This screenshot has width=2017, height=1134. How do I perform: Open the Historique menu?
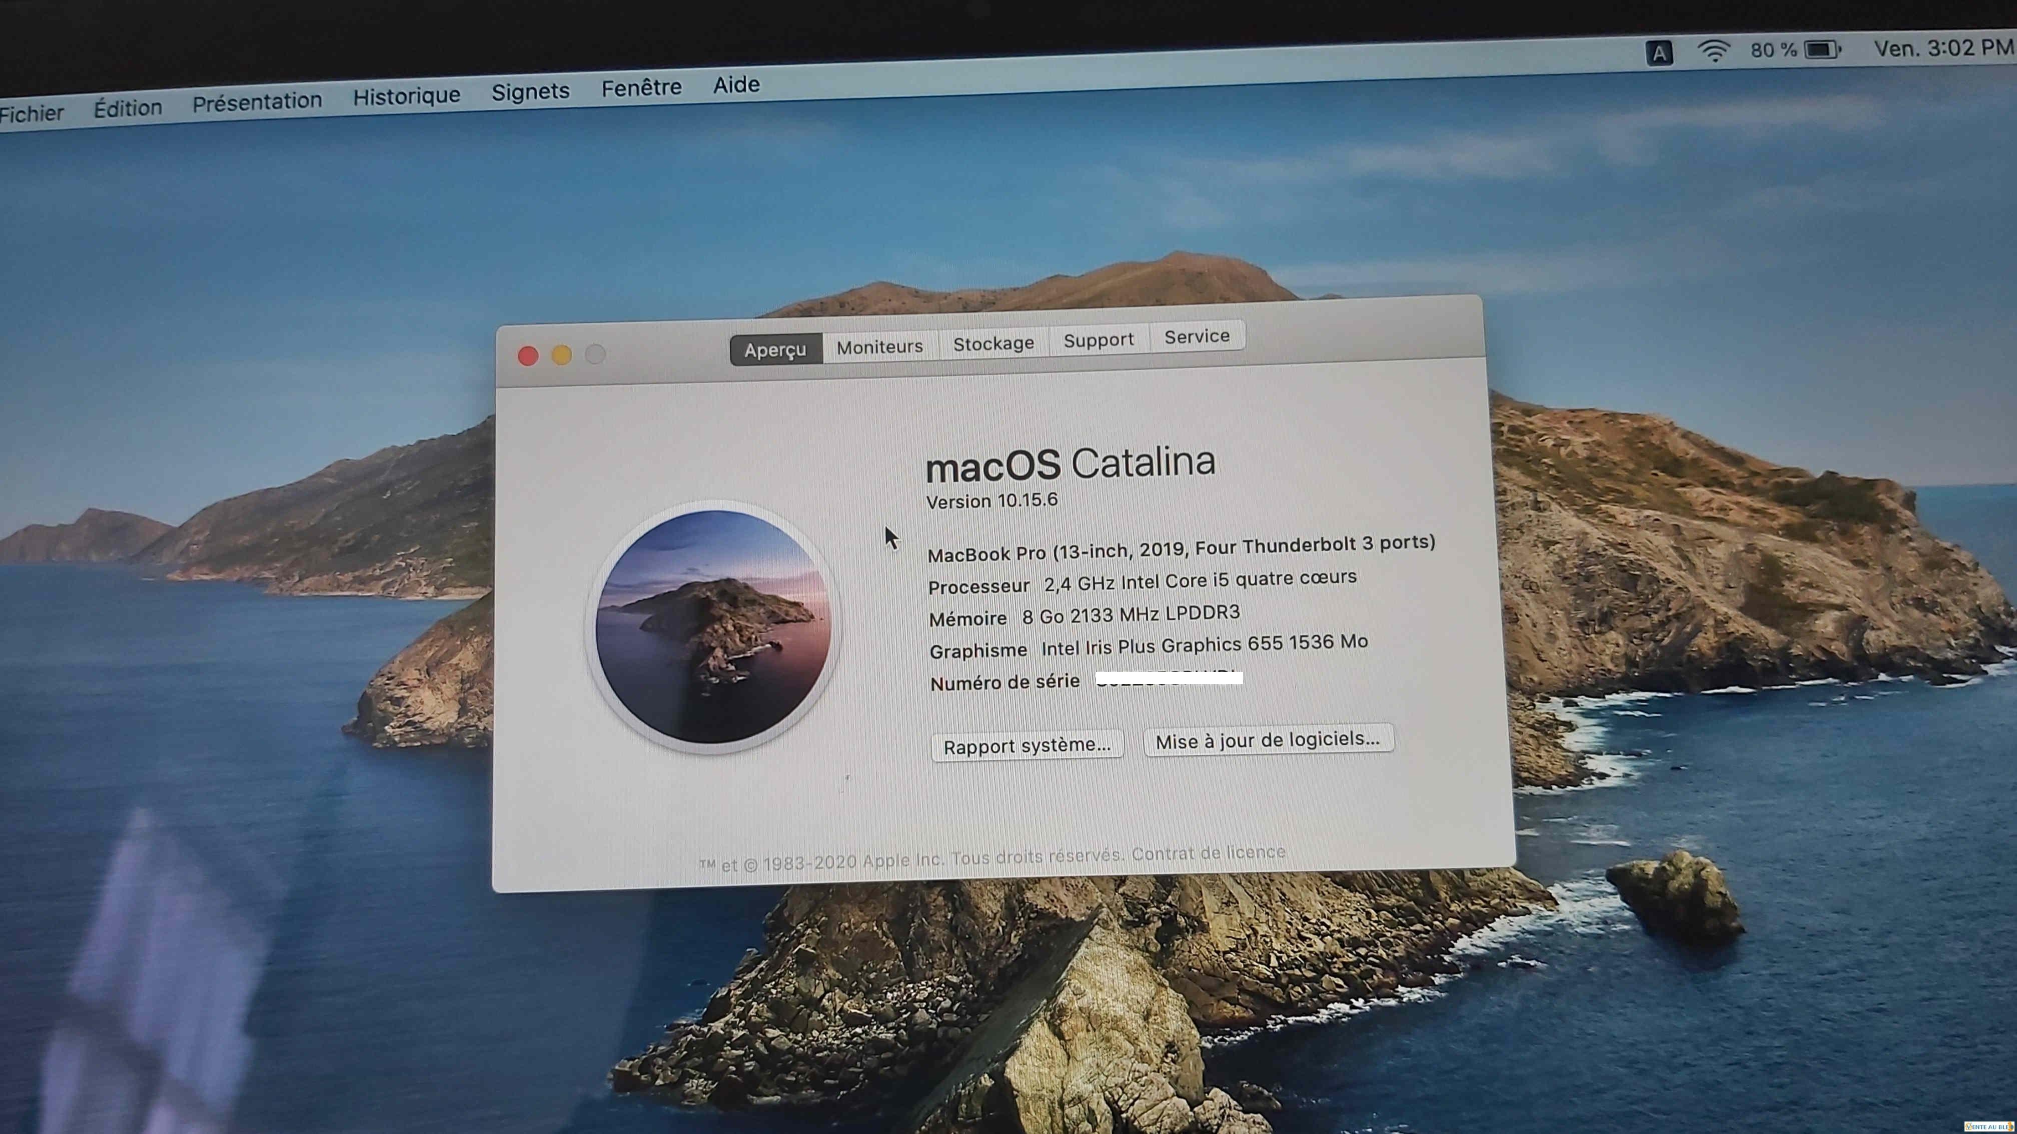click(406, 96)
